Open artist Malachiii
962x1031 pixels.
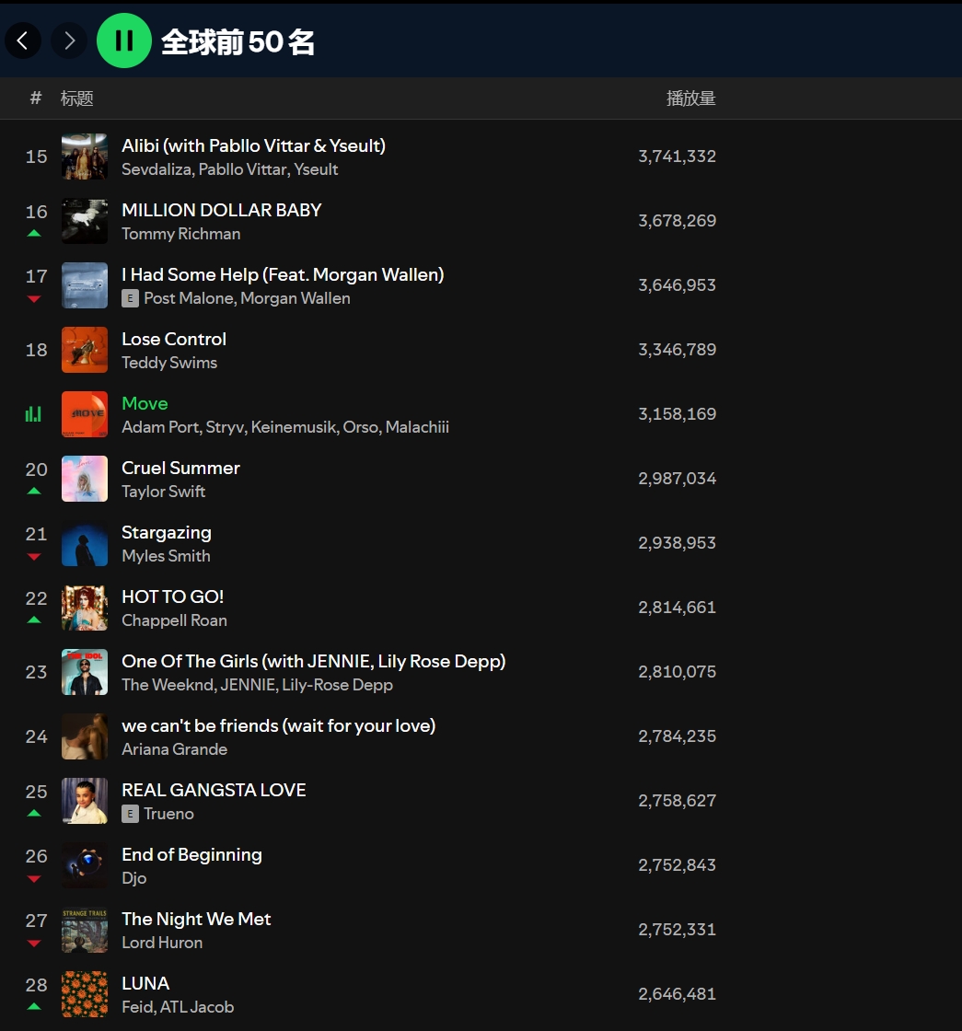coord(417,427)
